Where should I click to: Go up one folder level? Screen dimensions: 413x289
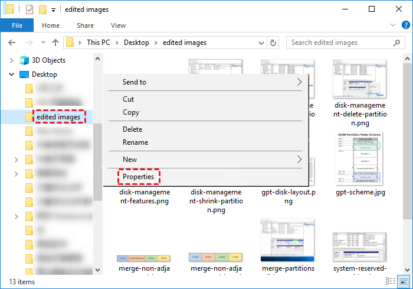click(x=55, y=43)
